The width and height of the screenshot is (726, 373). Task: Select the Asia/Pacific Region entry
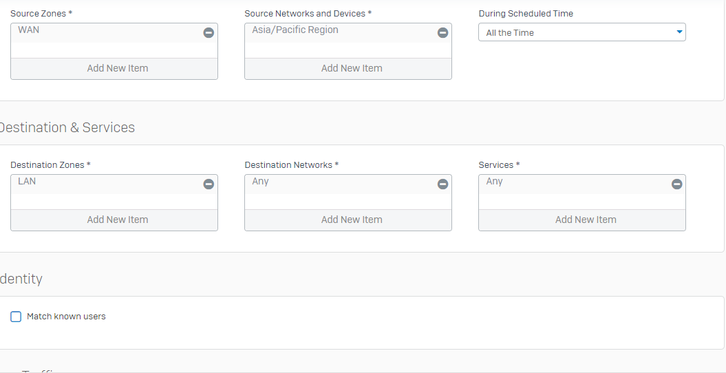(x=295, y=30)
